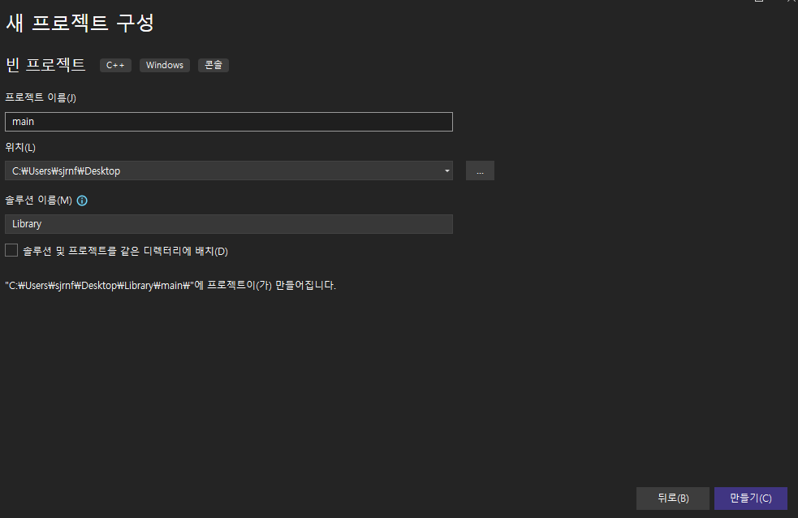The height and width of the screenshot is (518, 798).
Task: Click the project creation path message text
Action: click(x=170, y=286)
